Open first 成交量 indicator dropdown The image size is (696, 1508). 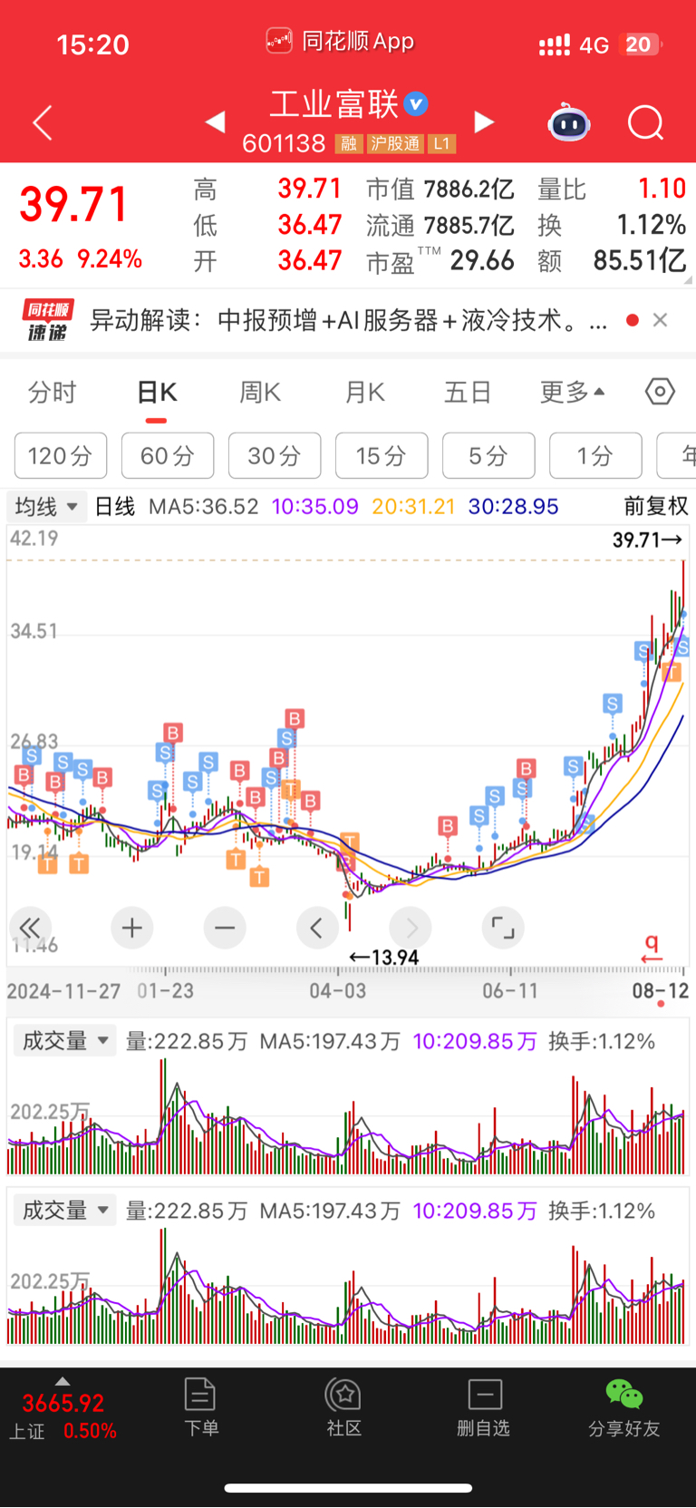(x=65, y=1041)
